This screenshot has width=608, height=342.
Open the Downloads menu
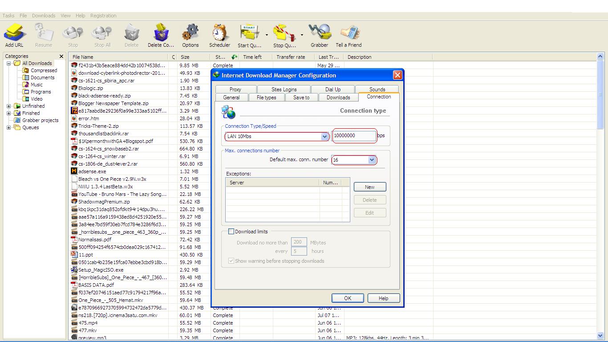(44, 16)
